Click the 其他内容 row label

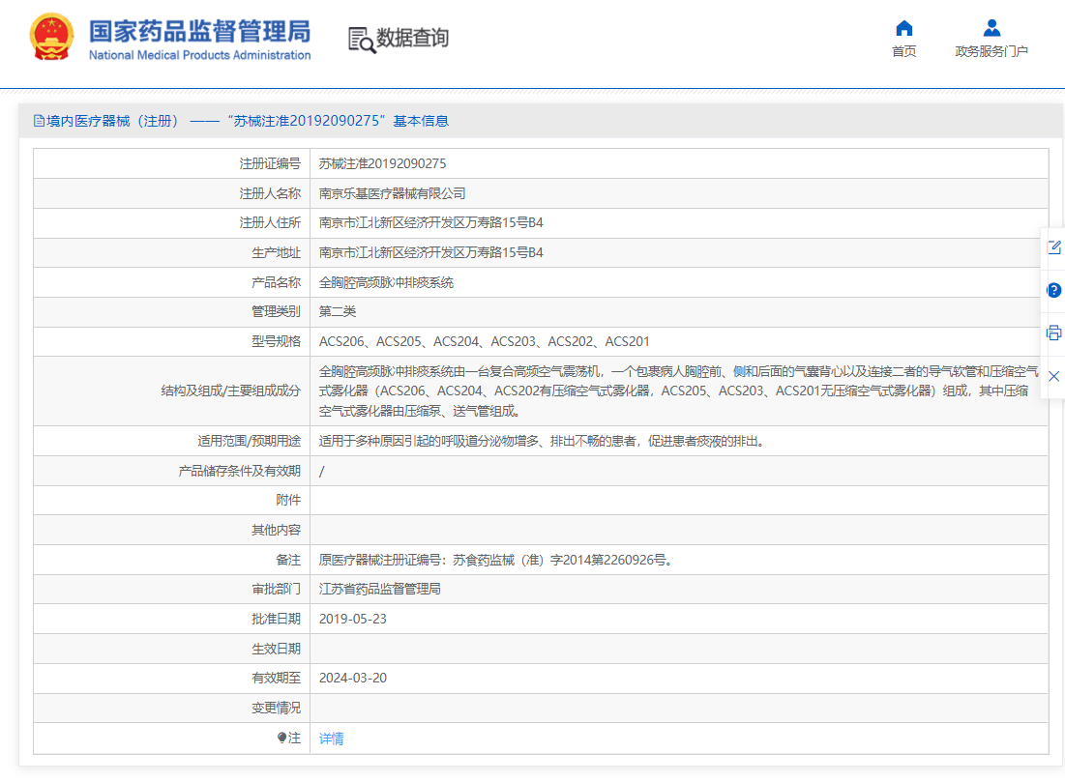pos(276,530)
